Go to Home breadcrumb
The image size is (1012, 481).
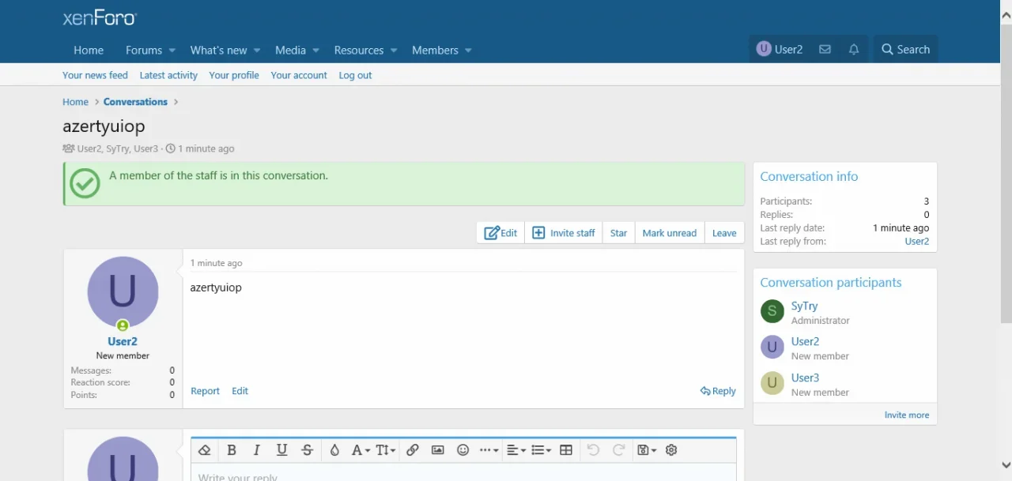pos(75,102)
